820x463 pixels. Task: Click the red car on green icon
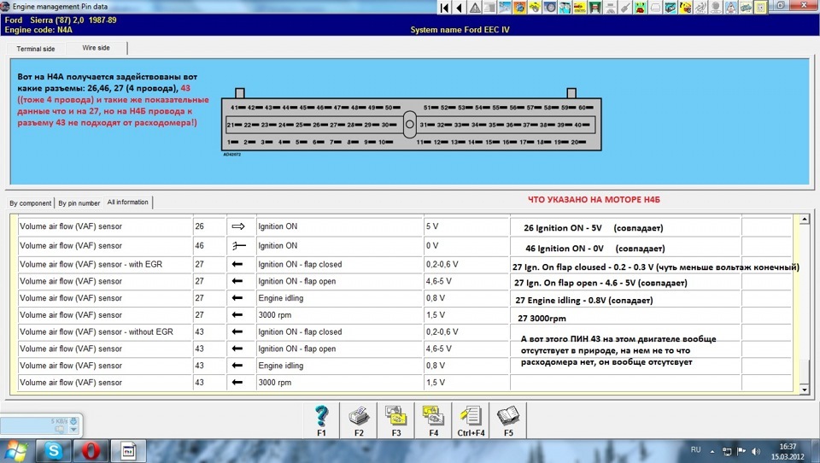click(x=640, y=8)
